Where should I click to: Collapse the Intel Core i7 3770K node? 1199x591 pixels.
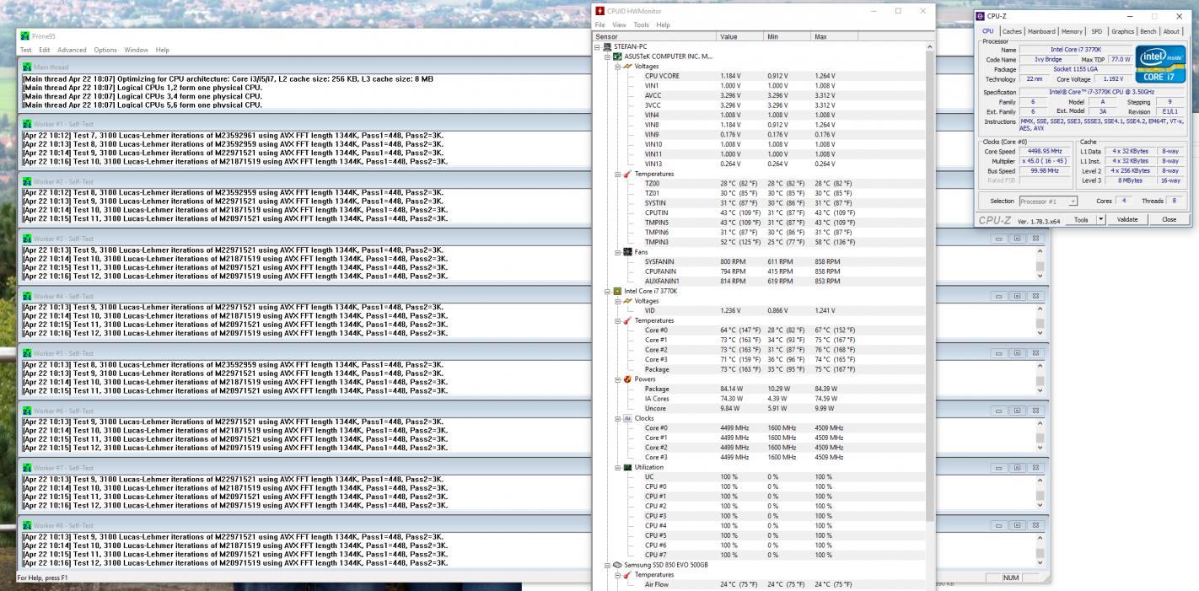point(607,291)
